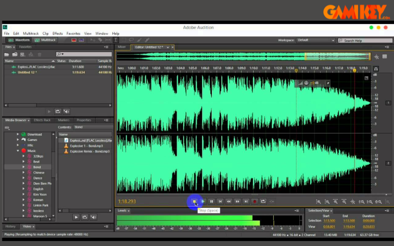This screenshot has height=246, width=394.
Task: Open the Favorites menu in menu bar
Action: pos(73,33)
